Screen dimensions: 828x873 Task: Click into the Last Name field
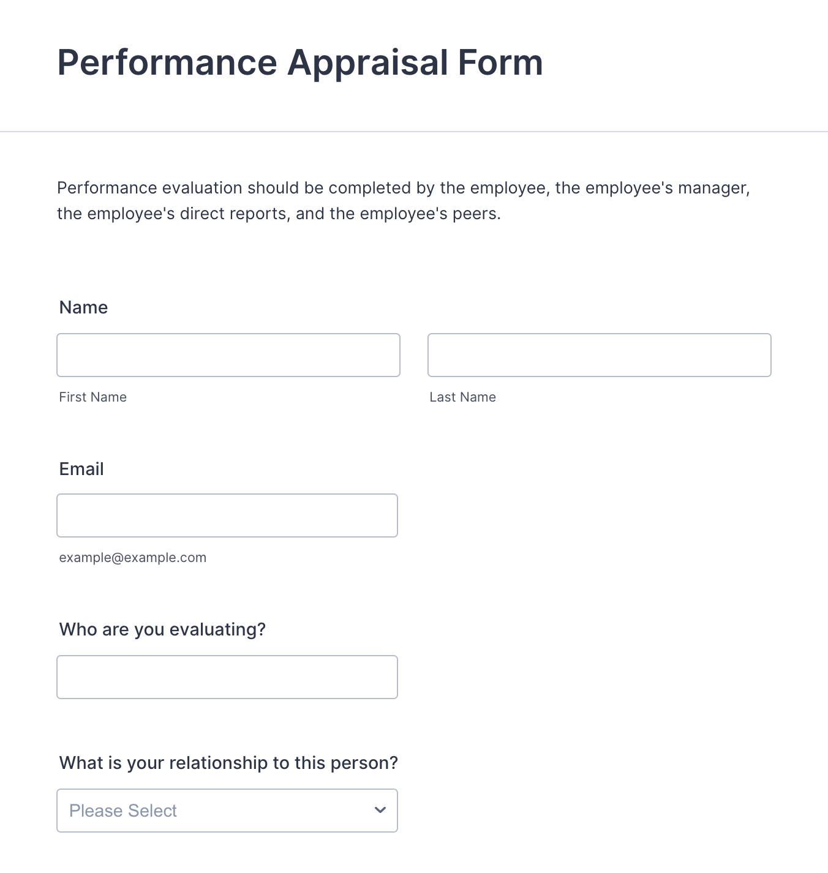(x=599, y=355)
